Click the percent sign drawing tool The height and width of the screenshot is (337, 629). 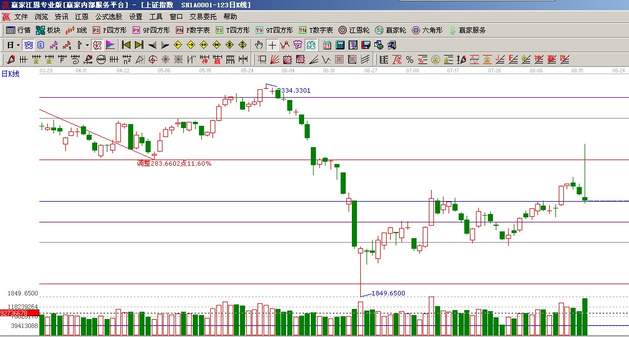coord(409,60)
